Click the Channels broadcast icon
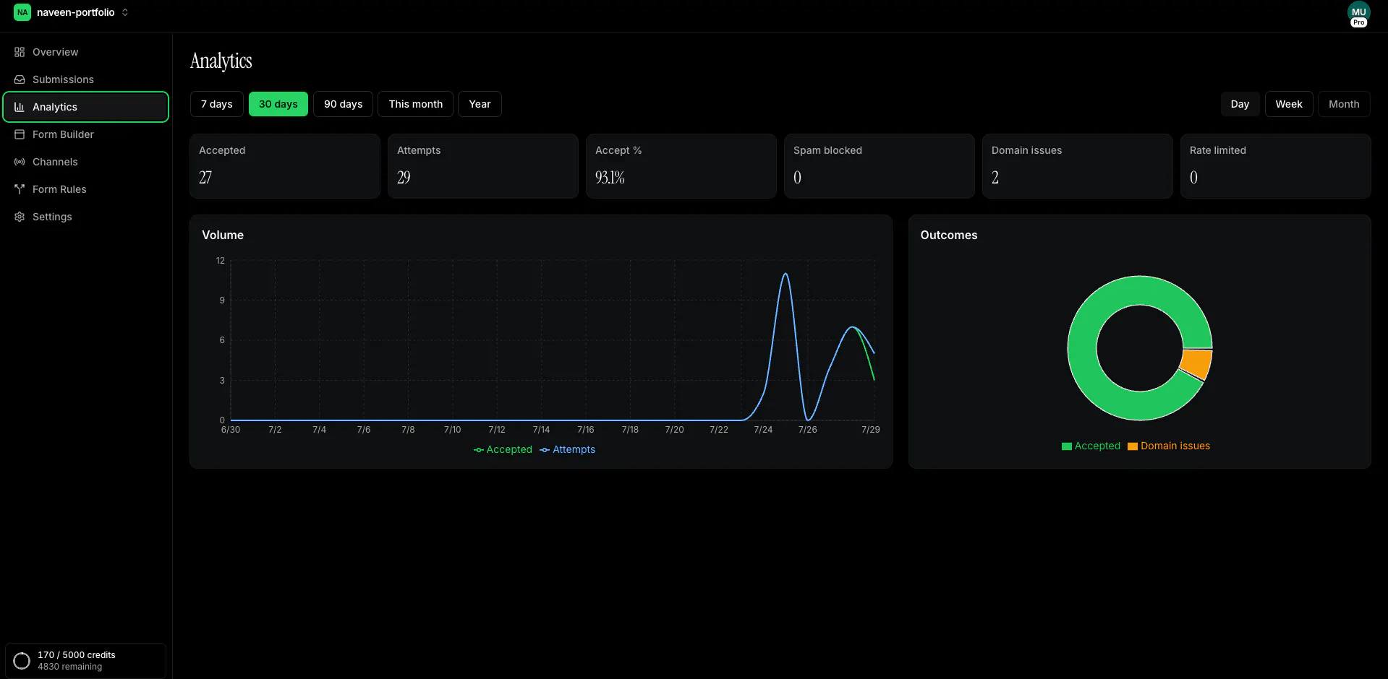The height and width of the screenshot is (679, 1388). [x=20, y=162]
